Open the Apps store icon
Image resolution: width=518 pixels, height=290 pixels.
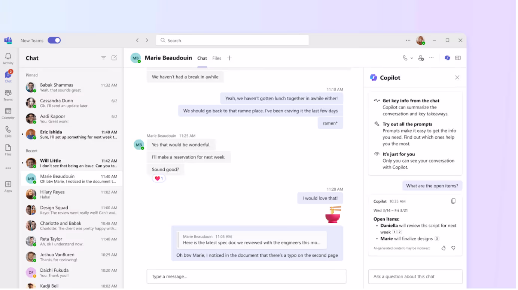click(x=8, y=186)
